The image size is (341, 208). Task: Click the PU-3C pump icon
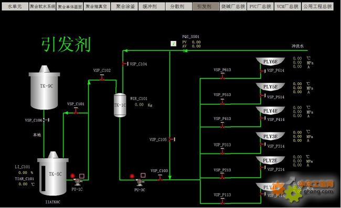tap(140, 182)
